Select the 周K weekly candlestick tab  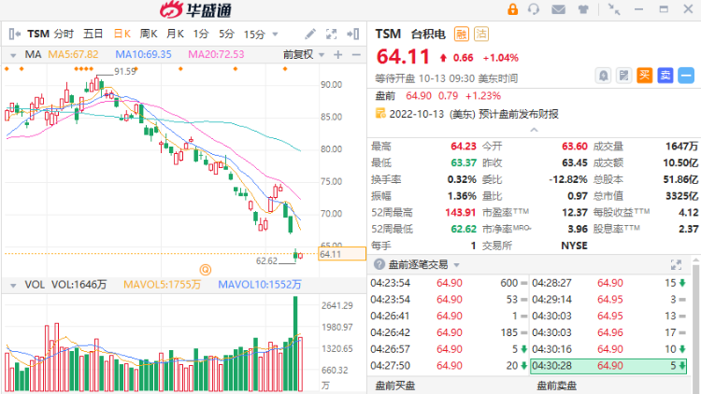pyautogui.click(x=149, y=34)
